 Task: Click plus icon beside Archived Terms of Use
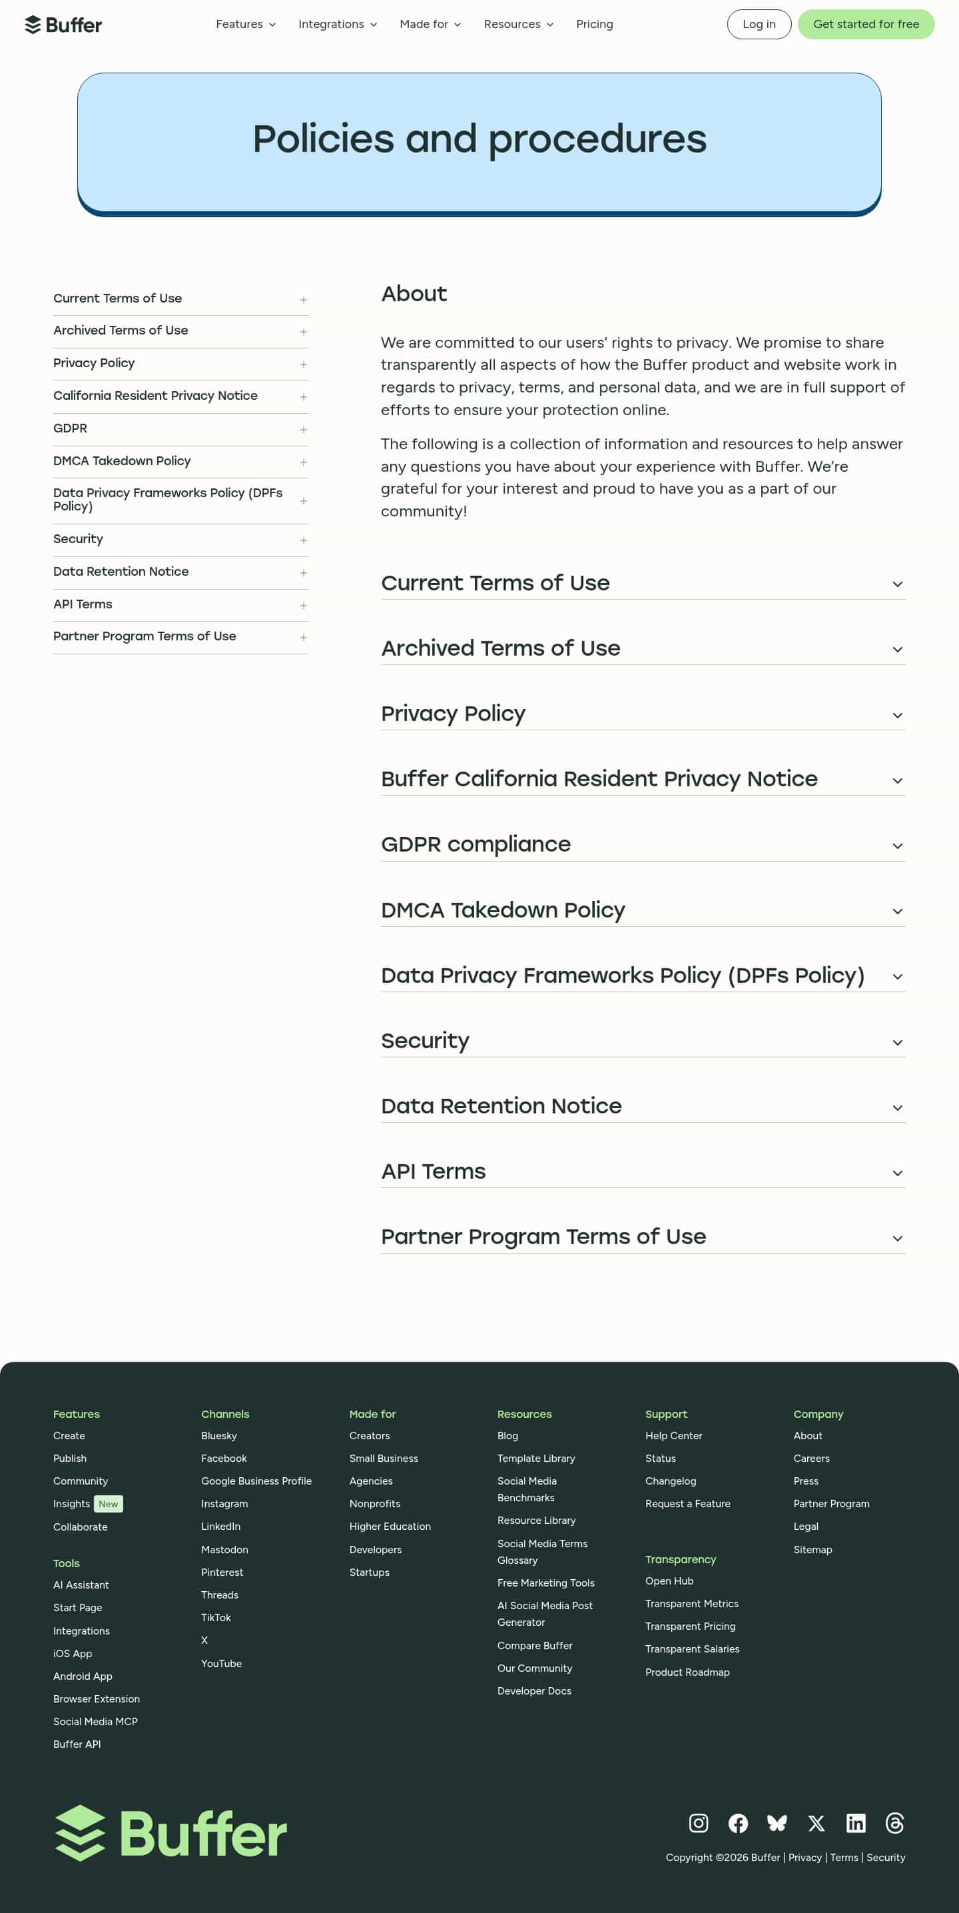(x=304, y=332)
